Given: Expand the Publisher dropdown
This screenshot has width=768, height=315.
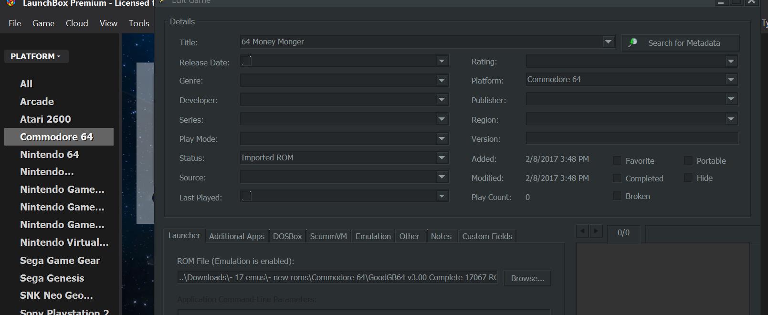Looking at the screenshot, I should tap(731, 99).
